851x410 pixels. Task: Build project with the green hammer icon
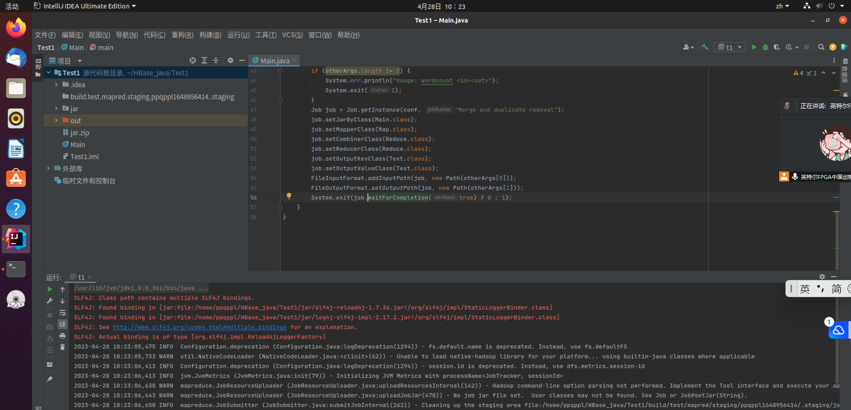(705, 47)
